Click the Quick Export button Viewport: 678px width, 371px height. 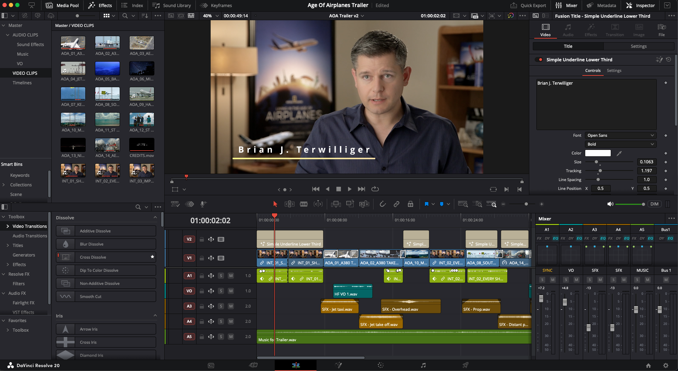[528, 5]
